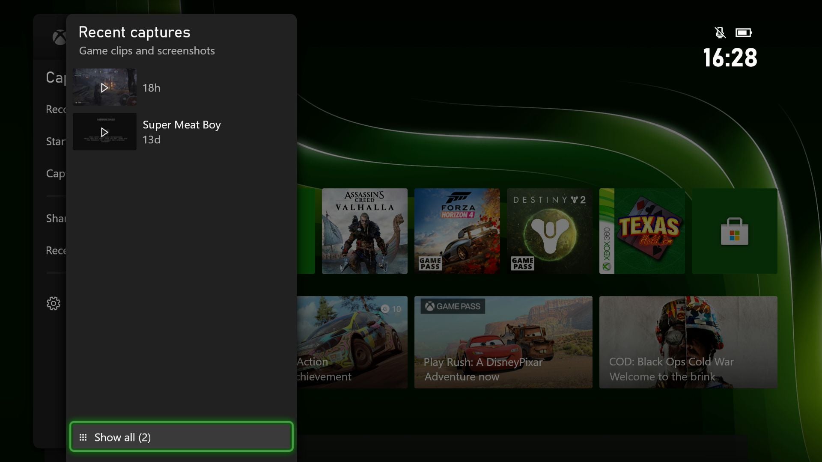Select the Star... item in guide sidebar
Image resolution: width=822 pixels, height=462 pixels.
pyautogui.click(x=56, y=141)
